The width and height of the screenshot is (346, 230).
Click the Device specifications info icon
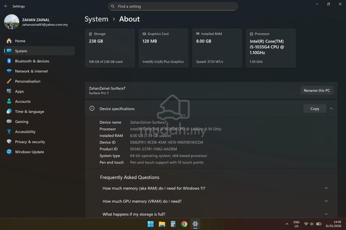coord(92,109)
